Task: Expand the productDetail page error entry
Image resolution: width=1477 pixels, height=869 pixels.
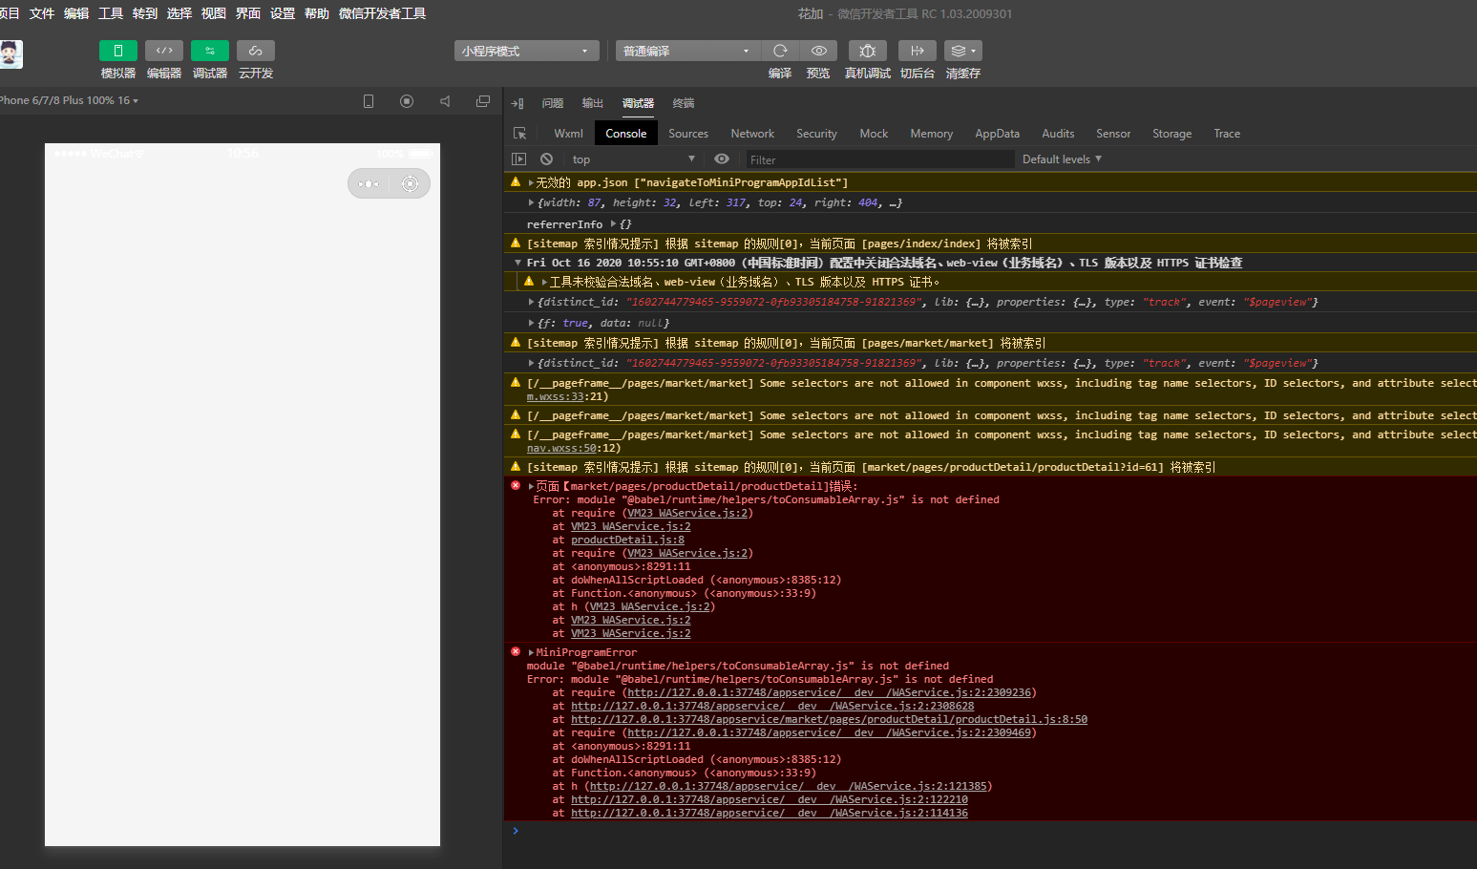Action: [x=531, y=486]
